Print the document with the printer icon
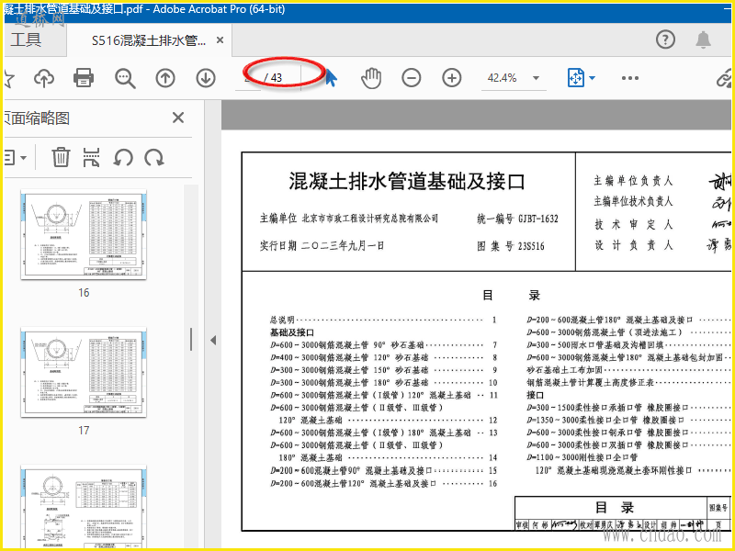The image size is (735, 551). [x=84, y=78]
